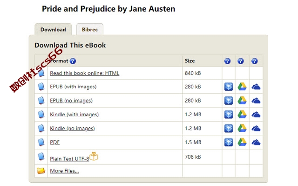Viewport: 298px width, 186px height.
Task: Click the Google Drive column help icon
Action: [x=241, y=61]
